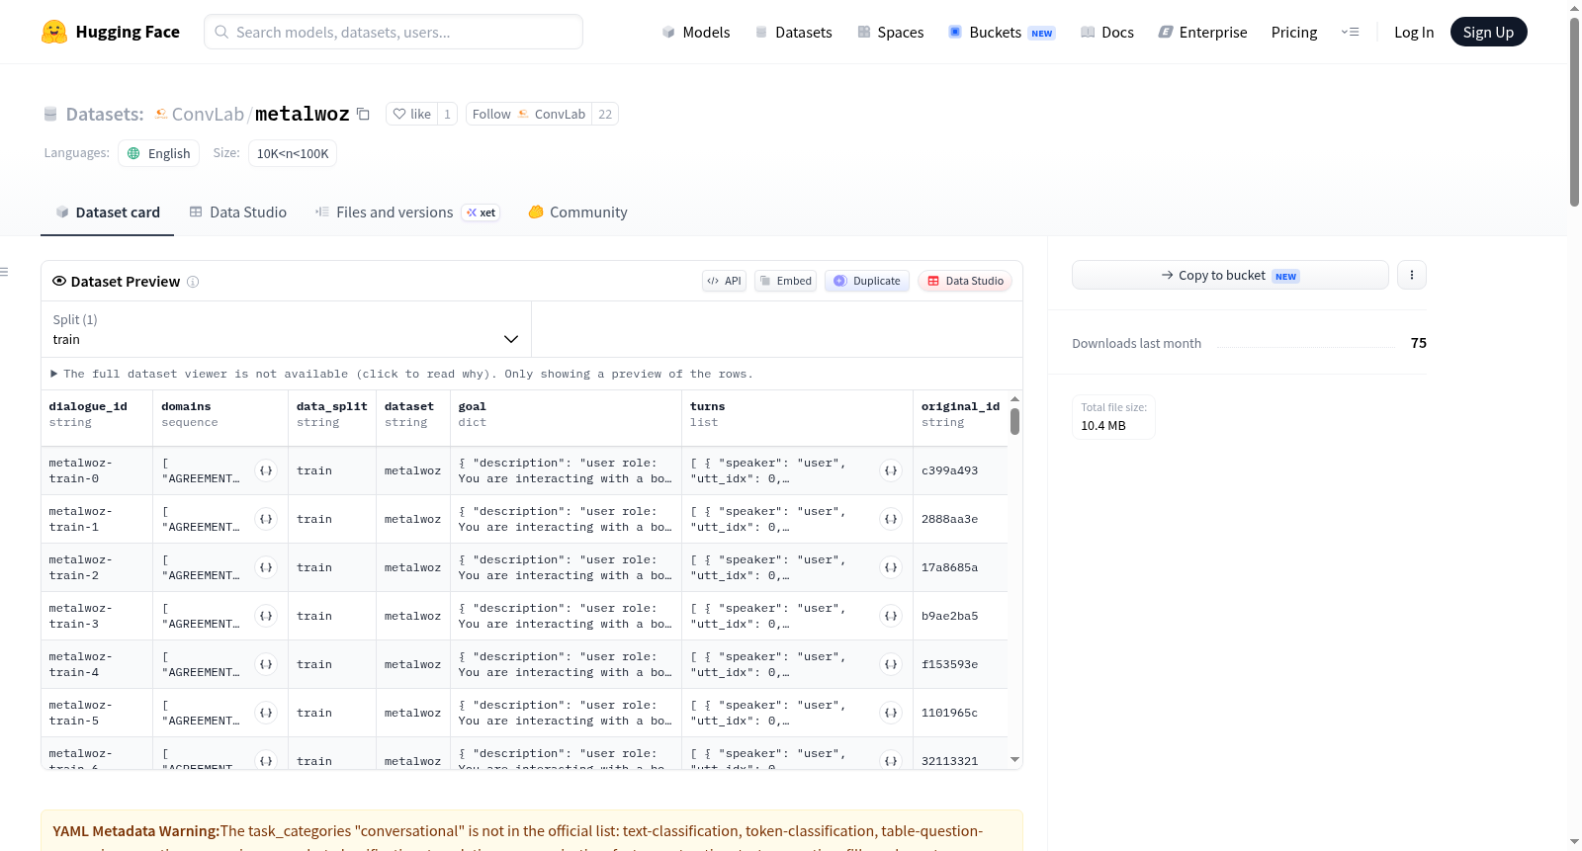Screen dimensions: 1582x851
Task: Click the Hugging Face logo icon
Action: (54, 32)
